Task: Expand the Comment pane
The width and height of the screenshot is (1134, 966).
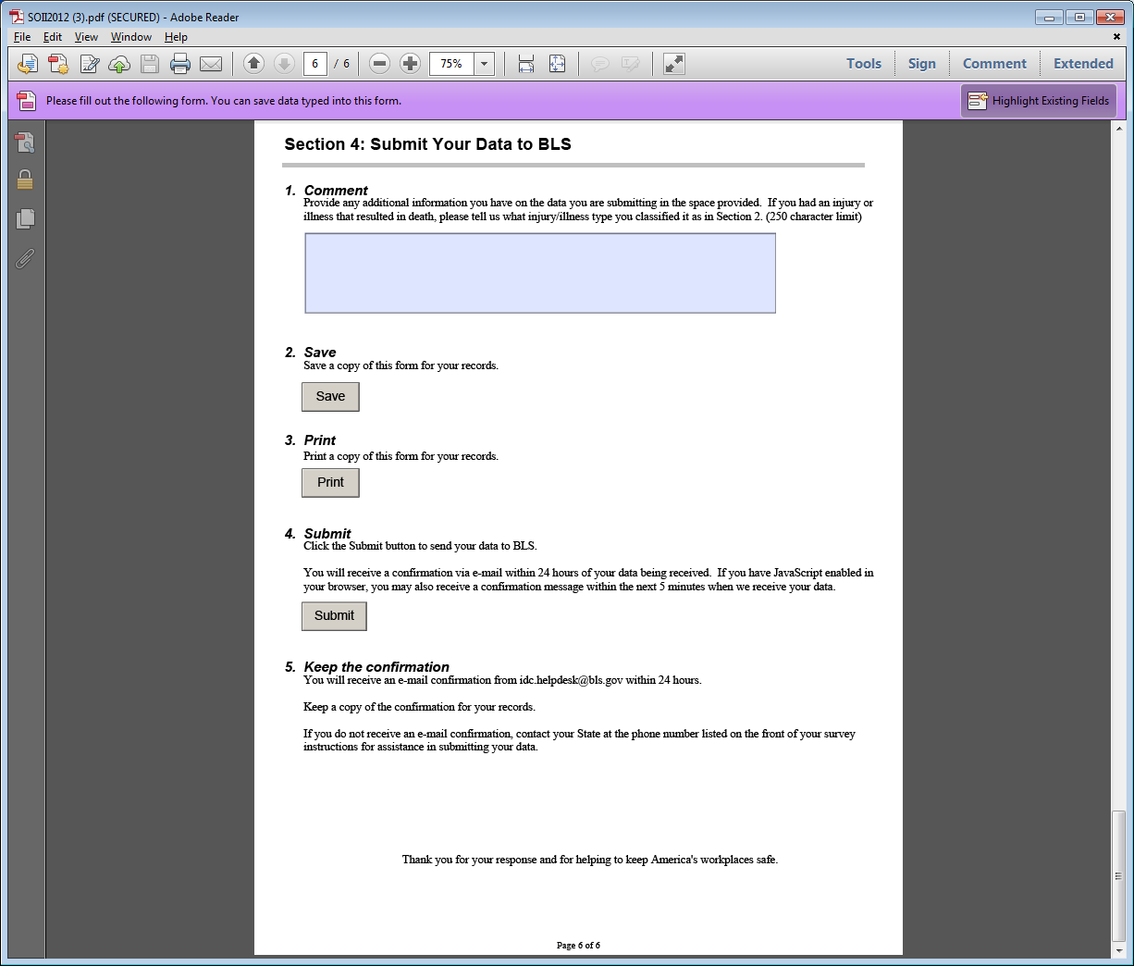Action: tap(994, 64)
